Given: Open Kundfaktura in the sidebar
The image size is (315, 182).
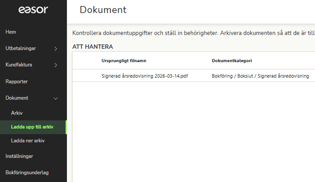Looking at the screenshot, I should tap(19, 65).
